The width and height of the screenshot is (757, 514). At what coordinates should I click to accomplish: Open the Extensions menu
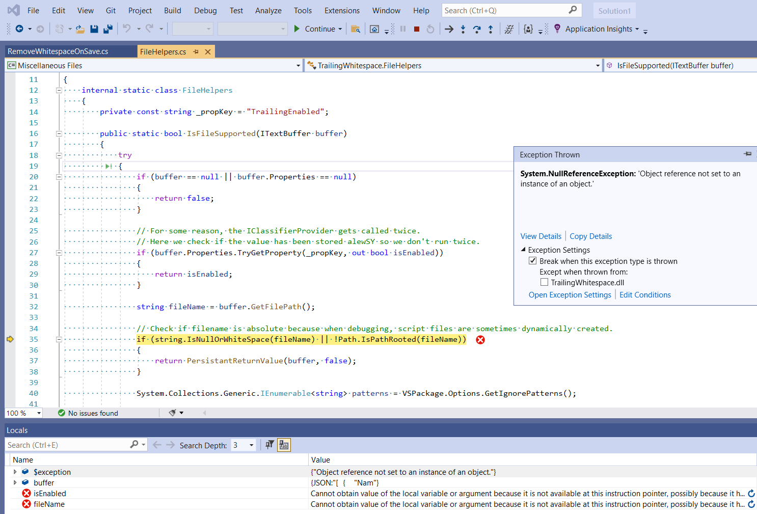[x=342, y=10]
